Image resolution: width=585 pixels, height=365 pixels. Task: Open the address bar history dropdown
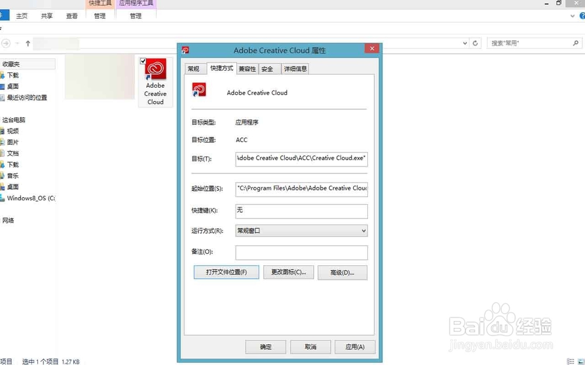pos(465,43)
